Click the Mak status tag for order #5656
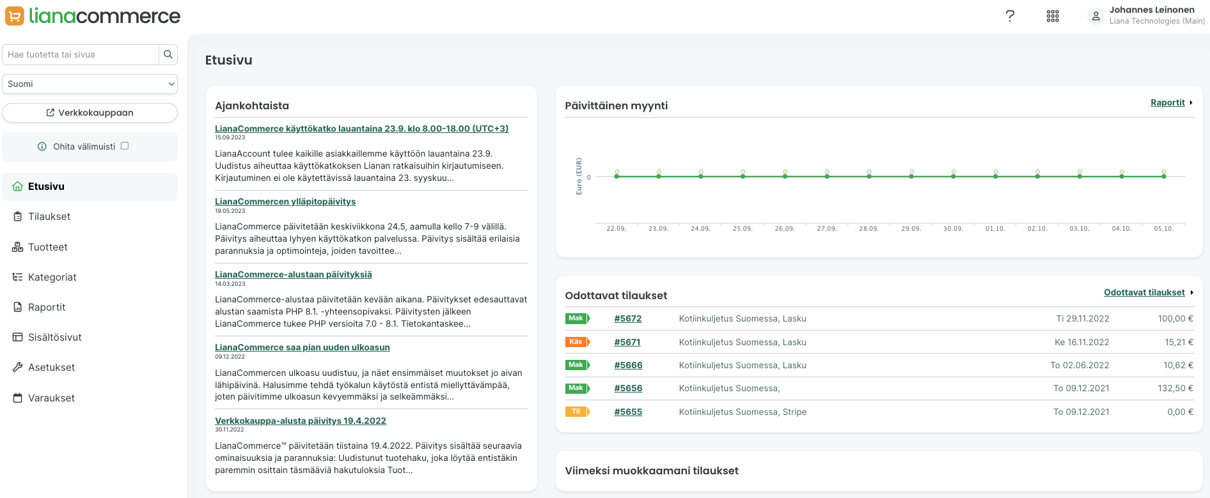 tap(577, 388)
